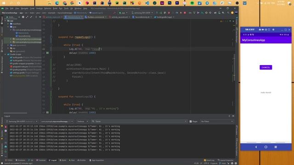The height and width of the screenshot is (165, 294).
Task: Hide the Project tool window
Action: 40,17
